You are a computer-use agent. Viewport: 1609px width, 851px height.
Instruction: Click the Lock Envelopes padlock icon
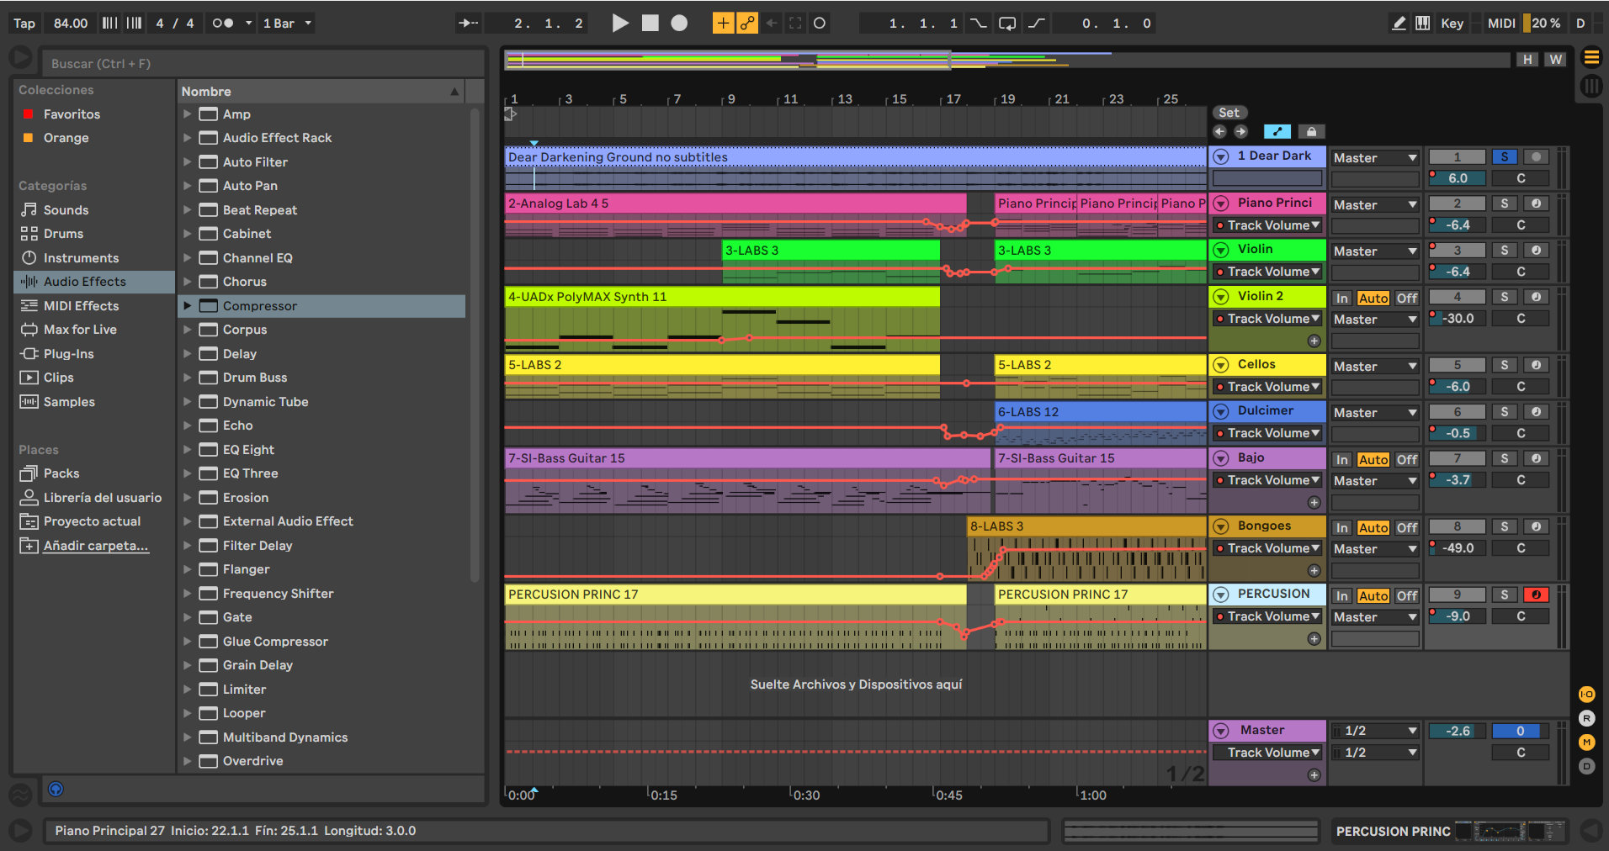pos(1311,131)
